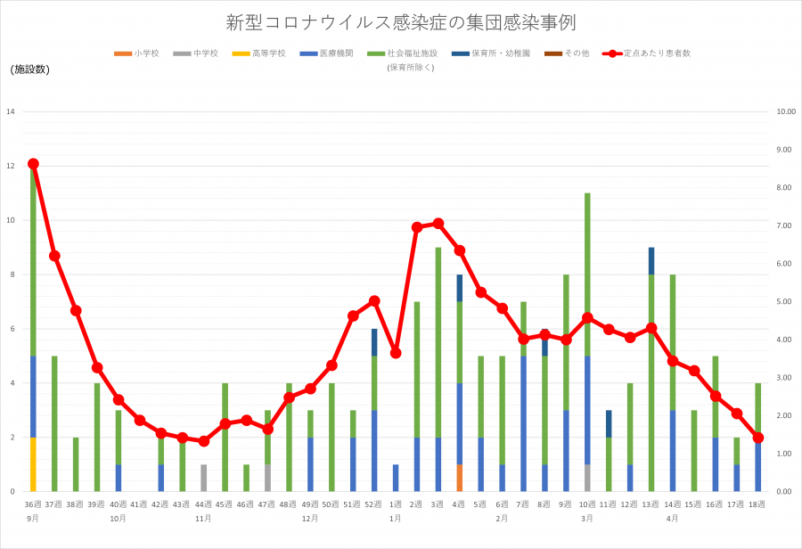Select the orange 小学校 legend swatch
802x549 pixels.
pos(123,53)
